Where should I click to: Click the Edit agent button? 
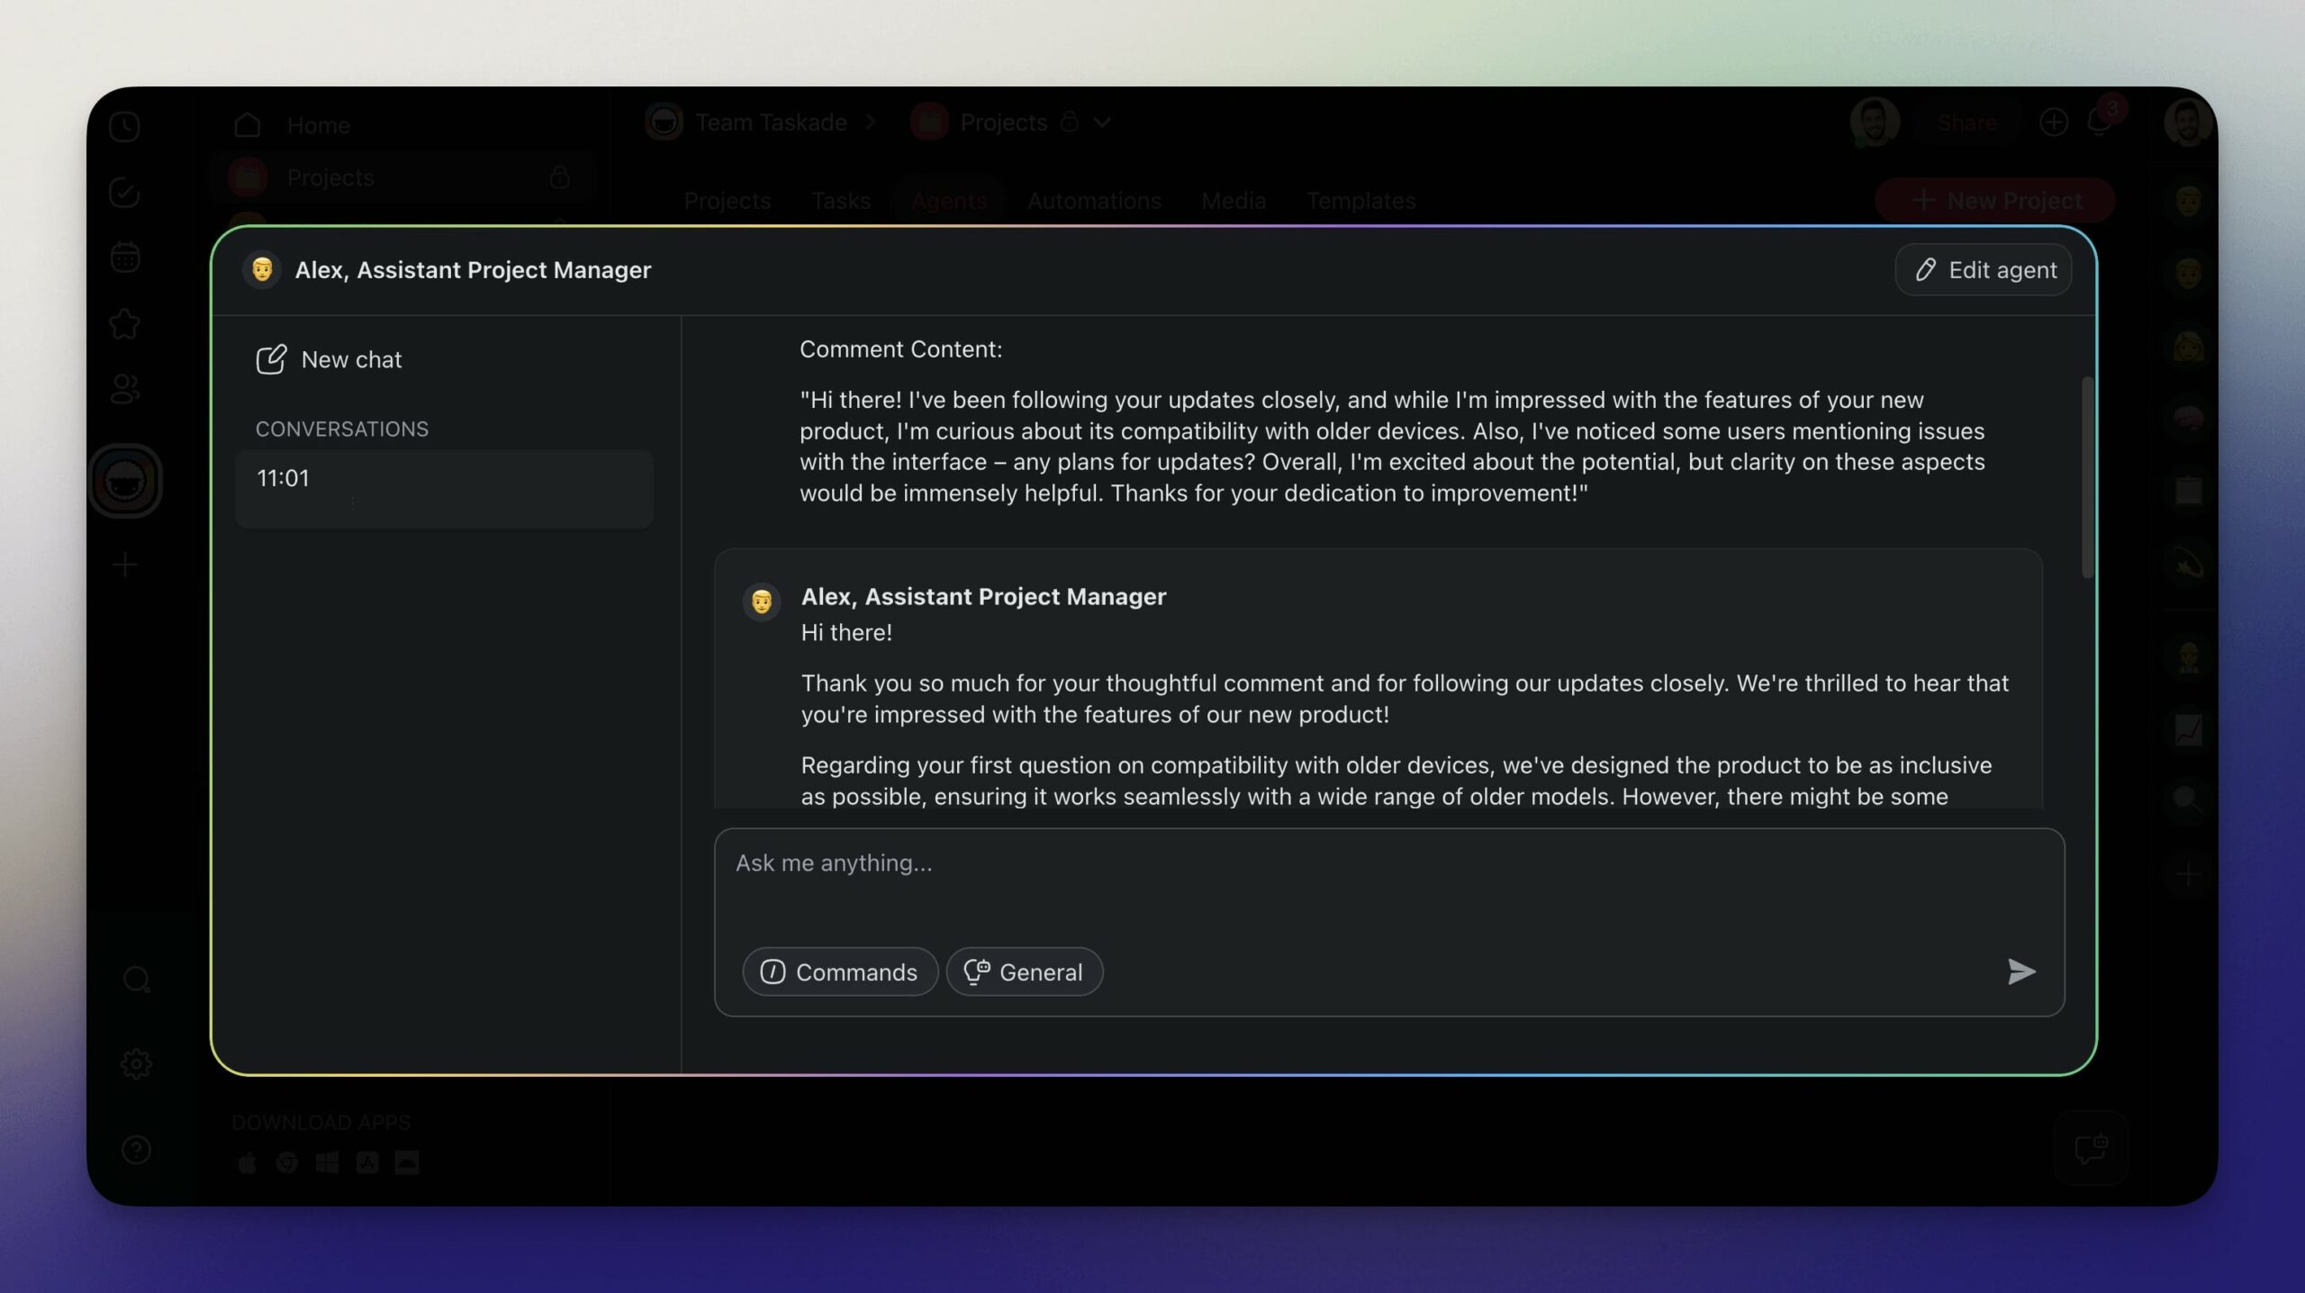point(1983,269)
